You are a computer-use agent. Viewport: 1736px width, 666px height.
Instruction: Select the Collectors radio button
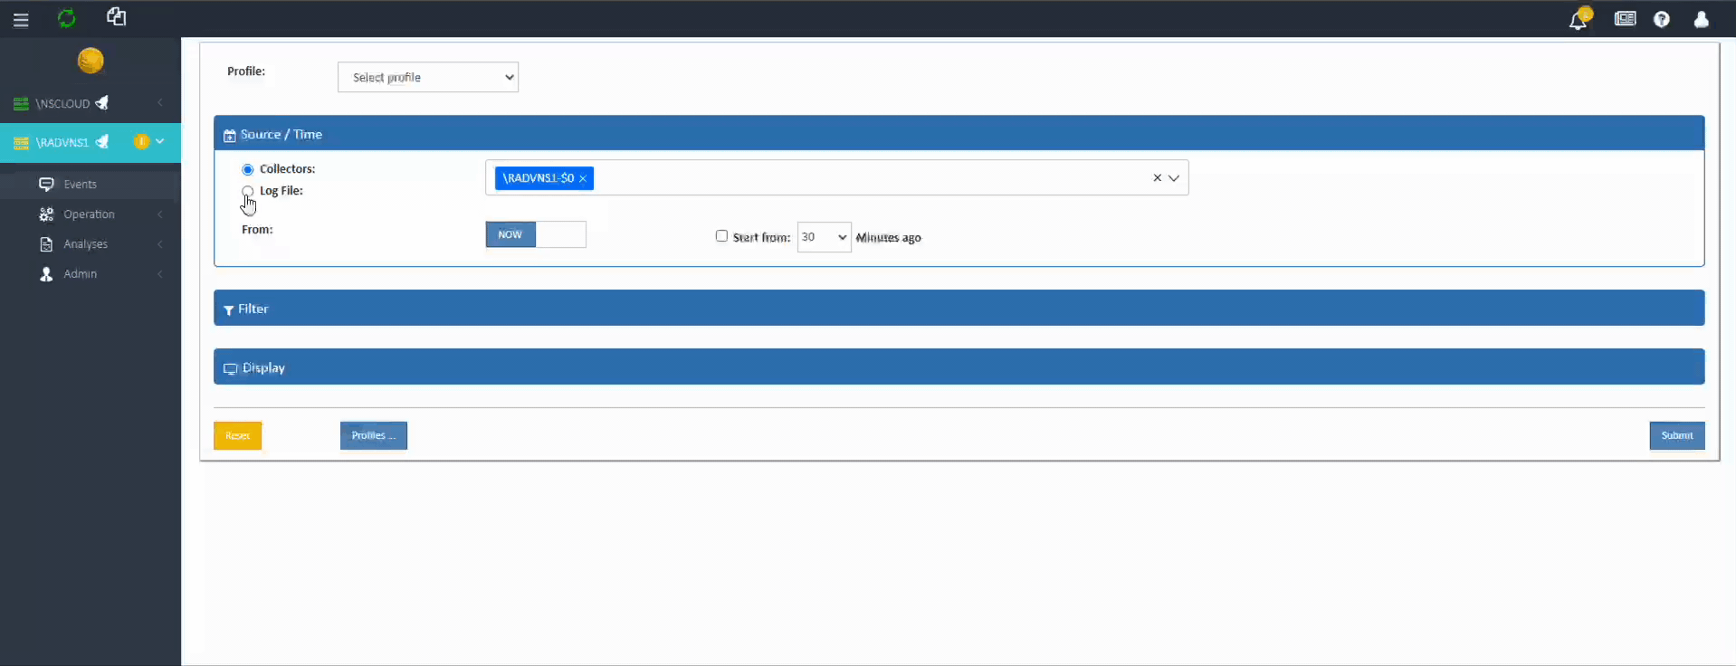point(248,169)
